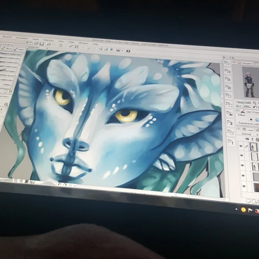
Task: Click the CLIP STUDIO support question mark icon
Action: coord(128,51)
